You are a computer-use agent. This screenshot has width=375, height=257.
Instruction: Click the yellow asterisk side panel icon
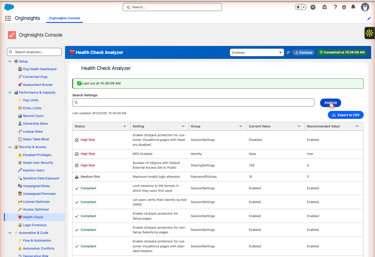pos(369,33)
